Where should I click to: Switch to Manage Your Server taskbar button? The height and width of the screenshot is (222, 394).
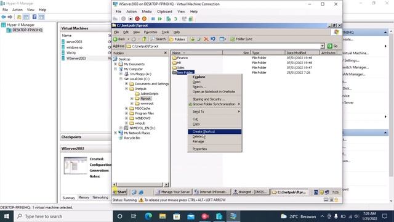[x=172, y=192]
